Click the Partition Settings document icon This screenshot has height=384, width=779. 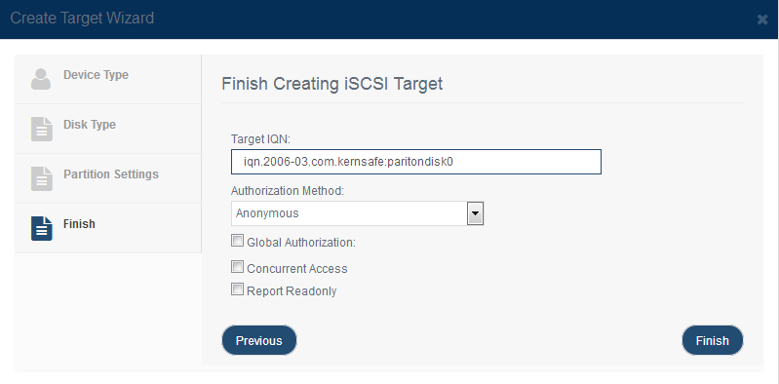[42, 178]
